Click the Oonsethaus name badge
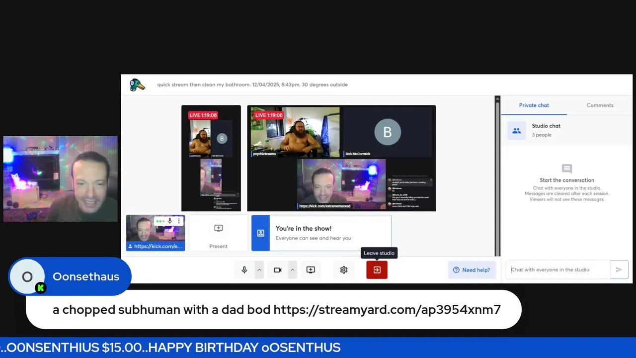 (x=86, y=276)
